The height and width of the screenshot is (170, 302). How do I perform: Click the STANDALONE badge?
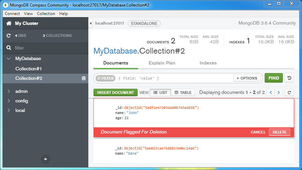(144, 24)
